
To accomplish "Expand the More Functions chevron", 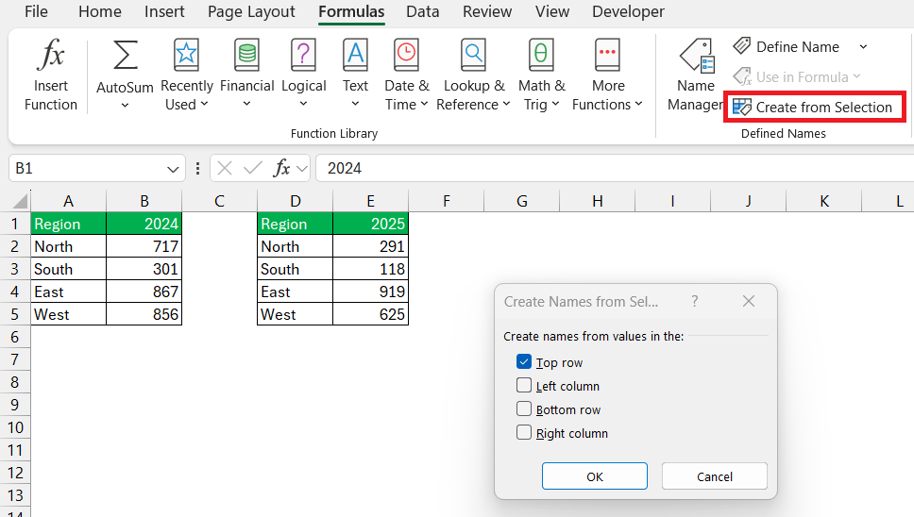I will [x=638, y=104].
